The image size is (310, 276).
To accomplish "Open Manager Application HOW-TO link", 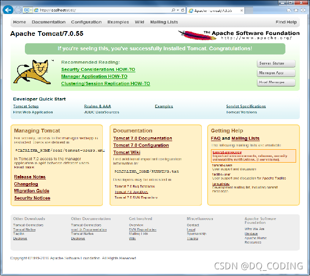I will [x=94, y=77].
